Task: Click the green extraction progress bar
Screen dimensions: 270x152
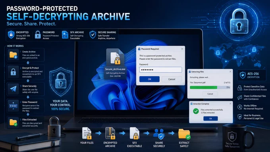Action: click(x=203, y=87)
